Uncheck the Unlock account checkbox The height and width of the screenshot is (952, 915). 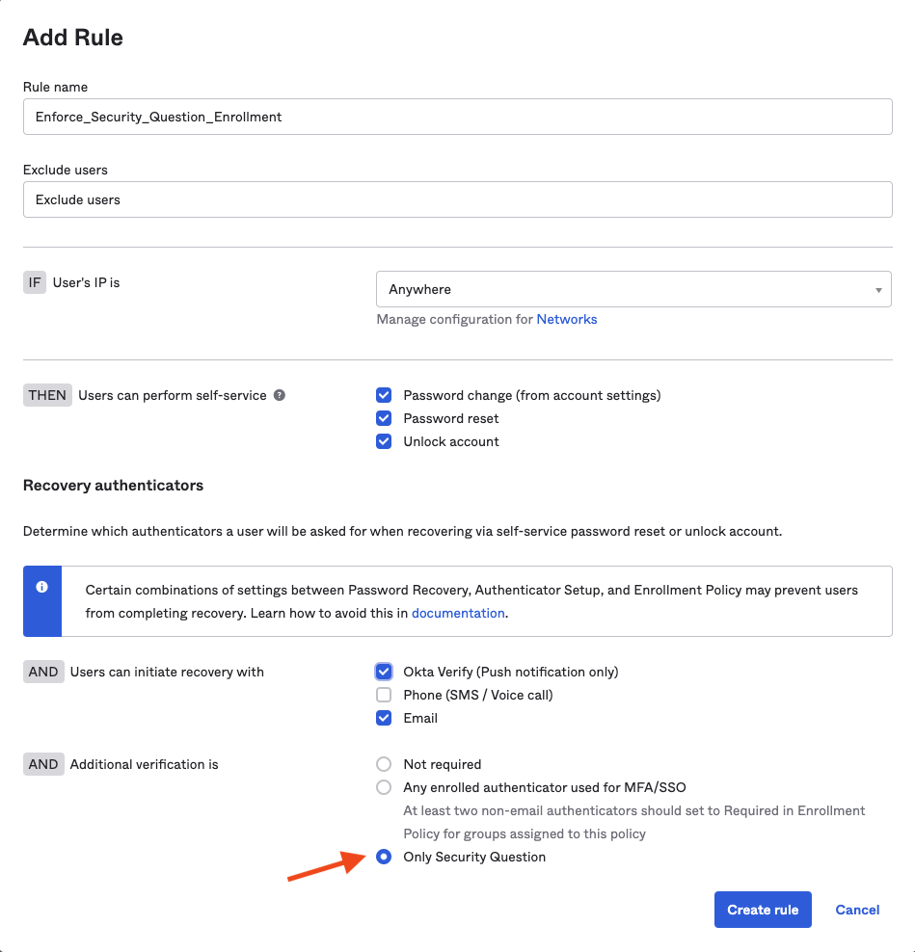coord(384,441)
